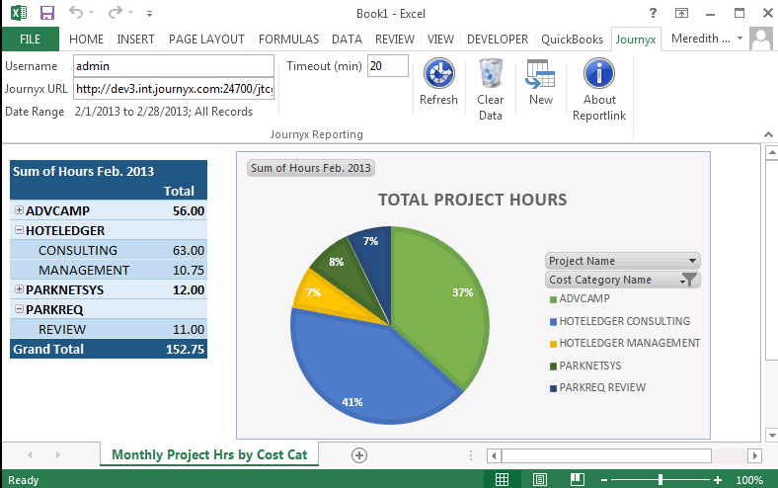
Task: Collapse the HOTELEDGER pivot row
Action: tap(19, 230)
